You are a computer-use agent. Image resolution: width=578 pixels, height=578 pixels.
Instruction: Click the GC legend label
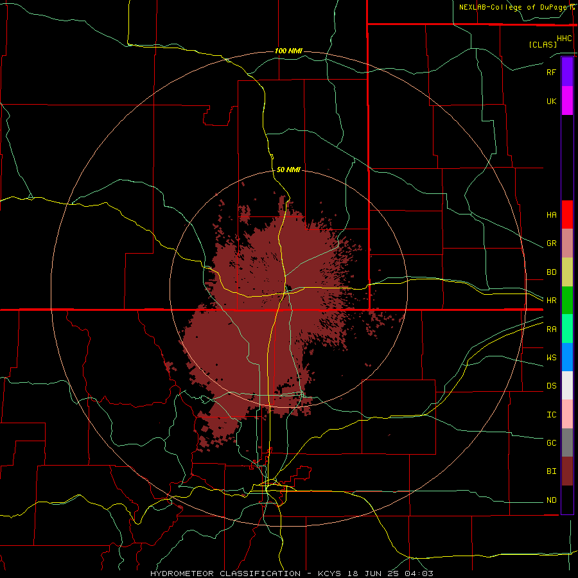(x=551, y=443)
